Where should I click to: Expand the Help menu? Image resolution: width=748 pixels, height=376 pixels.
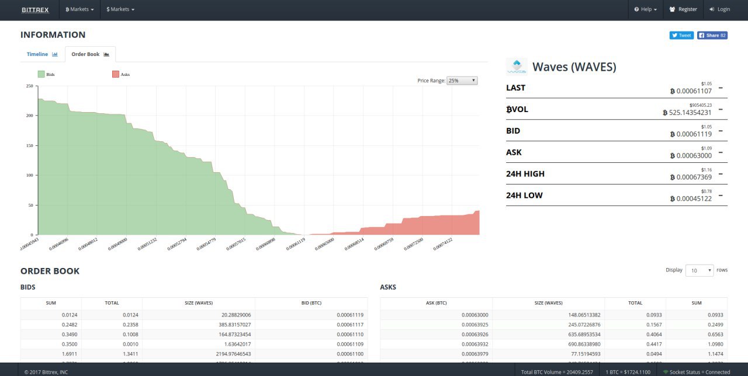[645, 9]
